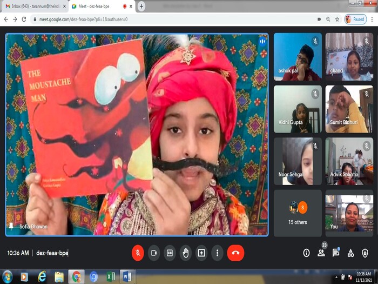Show hidden system tray icons

[336, 277]
